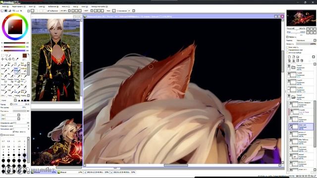Select the move layer tool
This screenshot has height=178, width=317.
tap(2, 59)
